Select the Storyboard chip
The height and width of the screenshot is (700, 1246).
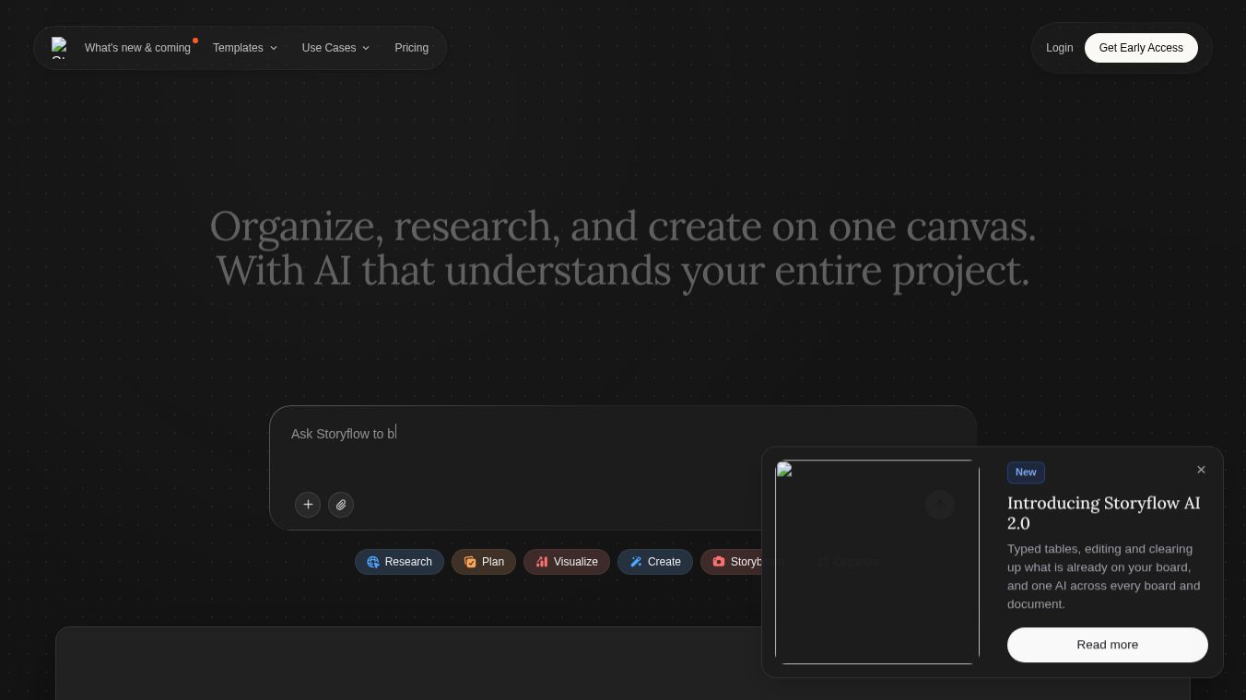click(732, 562)
